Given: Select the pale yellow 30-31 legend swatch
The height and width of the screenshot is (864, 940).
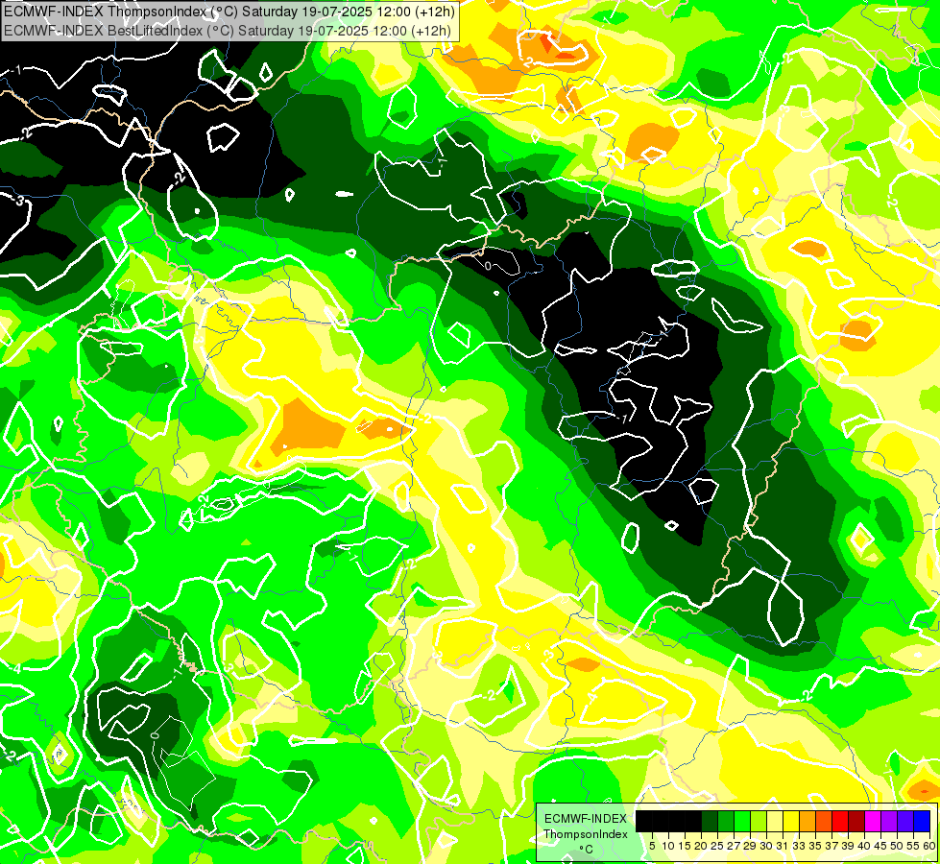Looking at the screenshot, I should 775,821.
